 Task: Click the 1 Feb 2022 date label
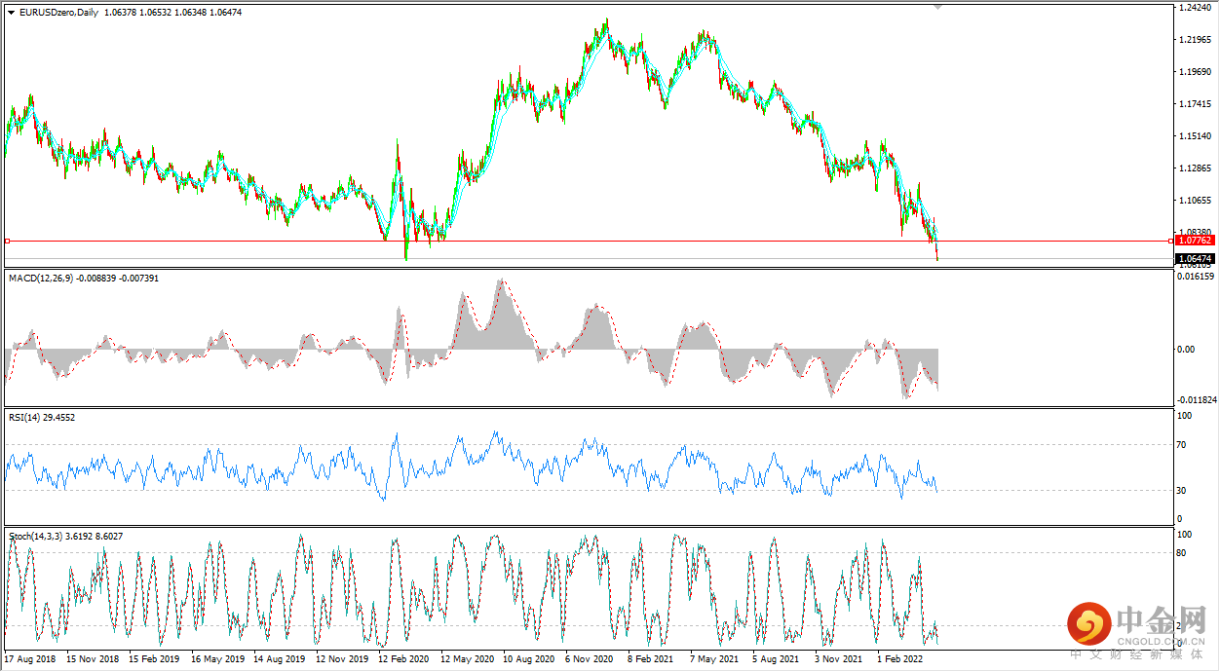(899, 658)
